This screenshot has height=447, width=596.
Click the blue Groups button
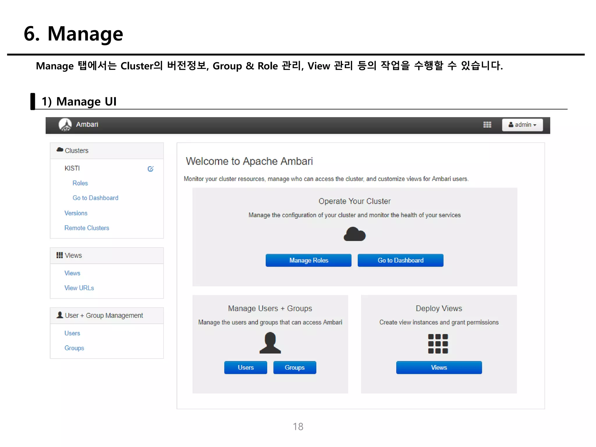[x=295, y=368]
